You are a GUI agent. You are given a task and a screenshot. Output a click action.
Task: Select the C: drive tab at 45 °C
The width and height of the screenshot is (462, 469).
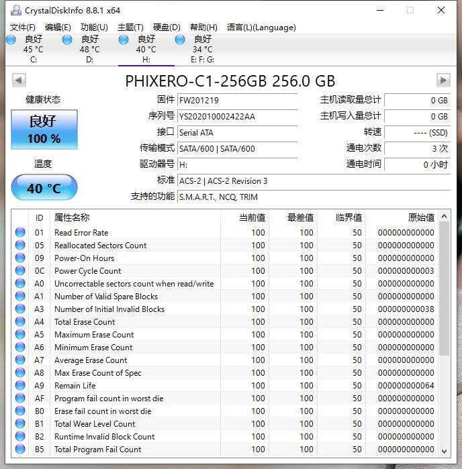point(34,50)
